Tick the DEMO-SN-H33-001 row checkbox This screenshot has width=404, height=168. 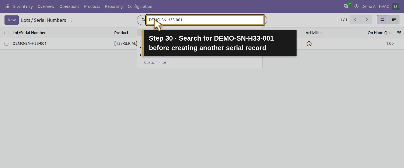point(6,44)
